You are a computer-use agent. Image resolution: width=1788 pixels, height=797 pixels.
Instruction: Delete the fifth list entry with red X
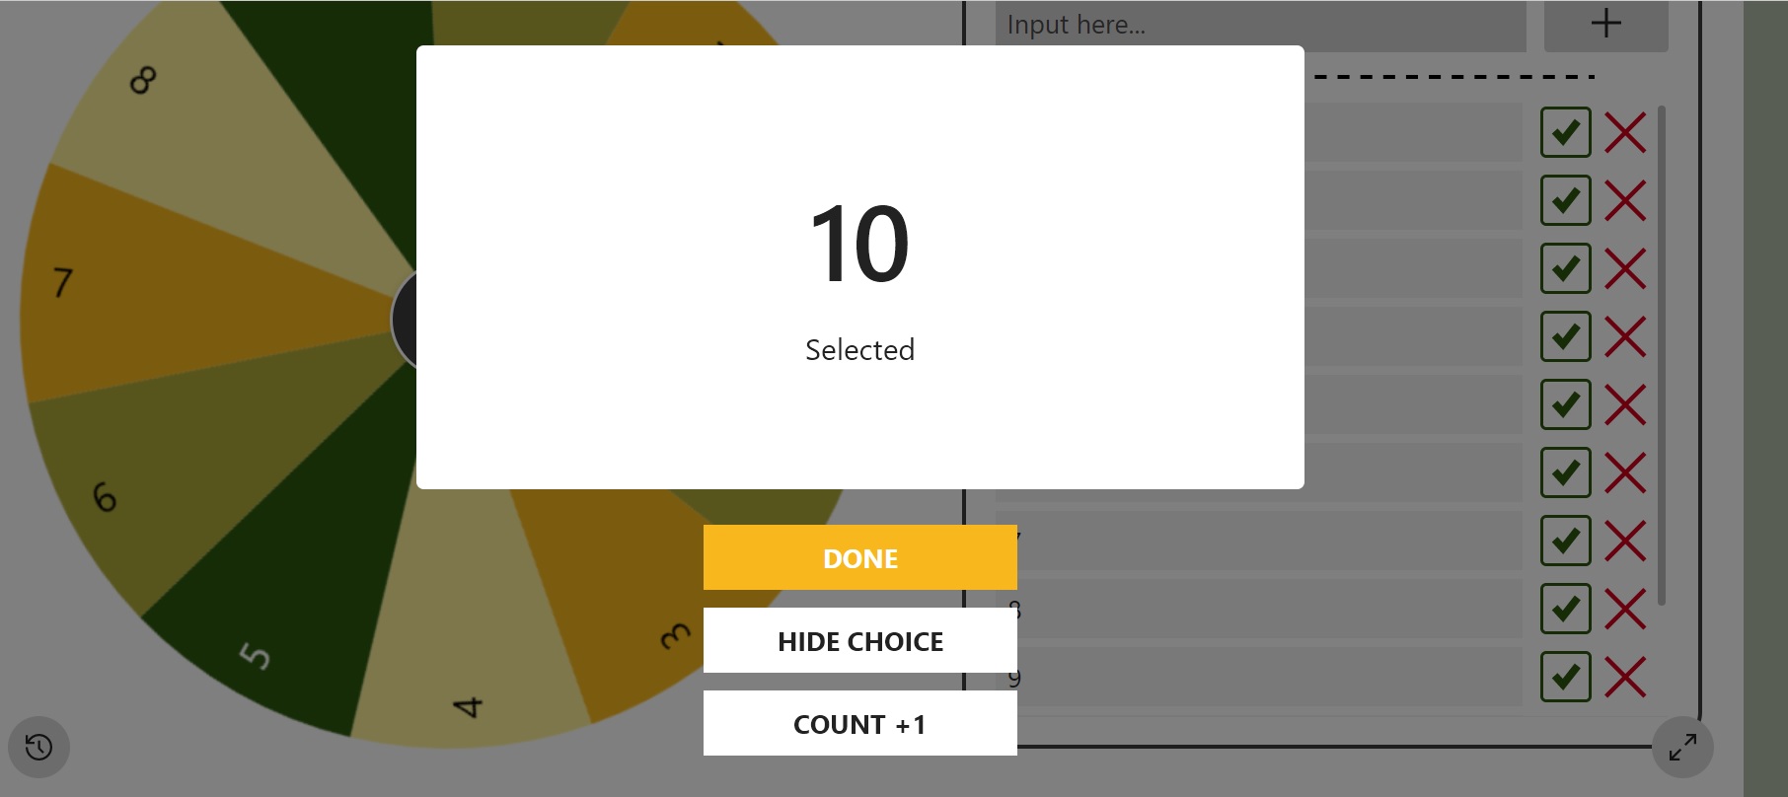(x=1624, y=404)
